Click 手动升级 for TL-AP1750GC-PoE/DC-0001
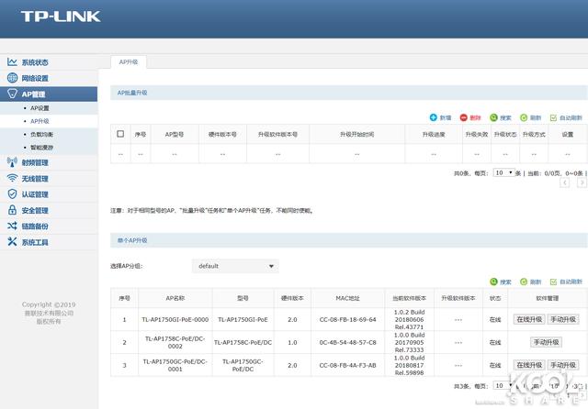588x409 pixels. tap(563, 365)
